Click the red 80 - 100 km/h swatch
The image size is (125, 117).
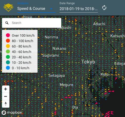click(x=8, y=41)
